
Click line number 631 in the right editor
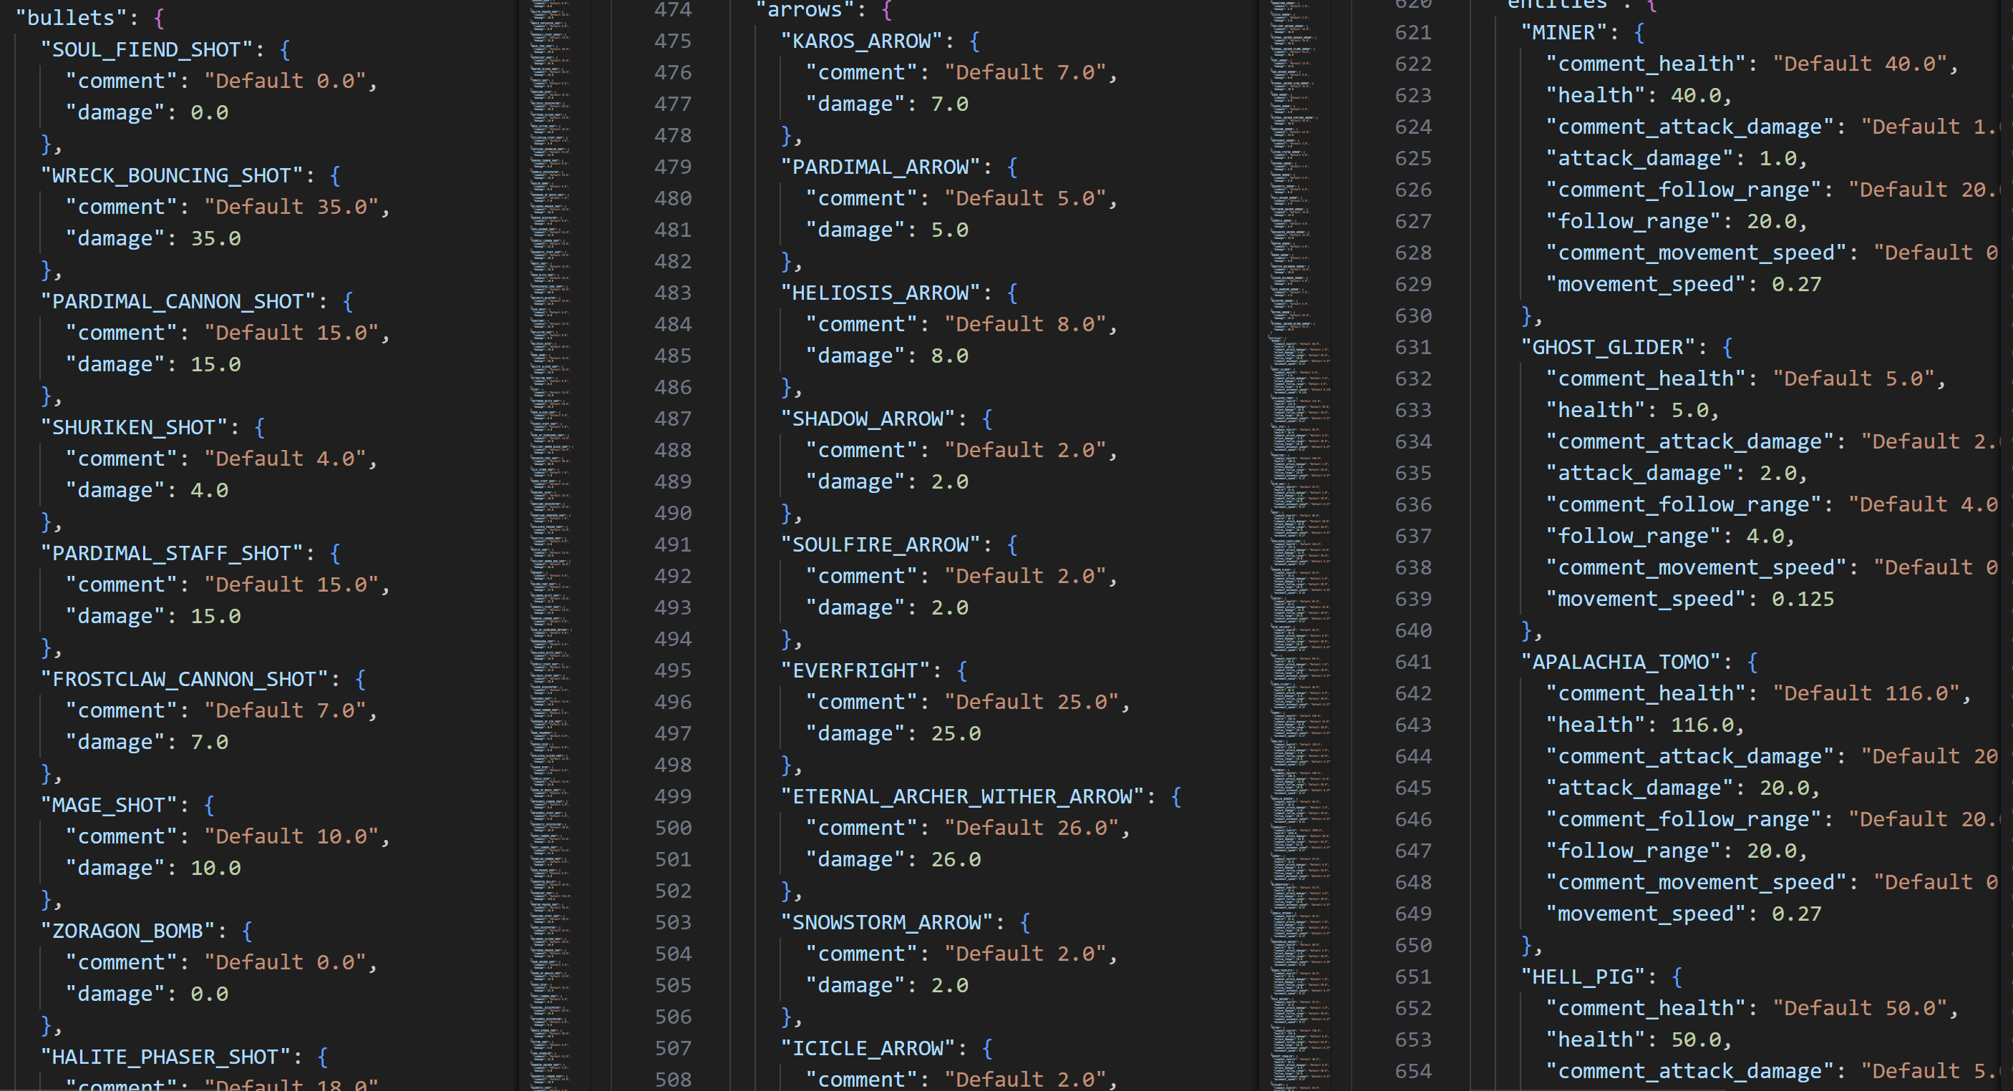pyautogui.click(x=1413, y=347)
